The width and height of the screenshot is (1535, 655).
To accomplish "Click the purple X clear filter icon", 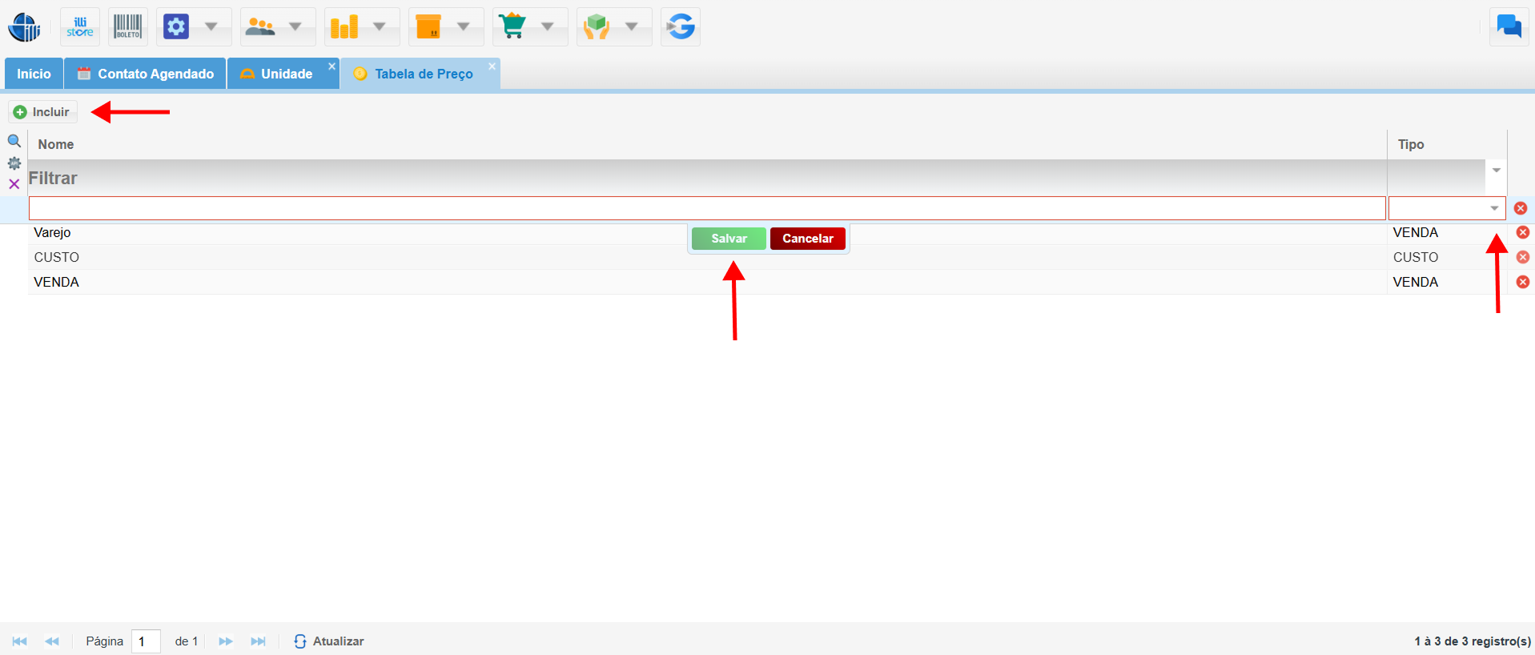I will (14, 184).
